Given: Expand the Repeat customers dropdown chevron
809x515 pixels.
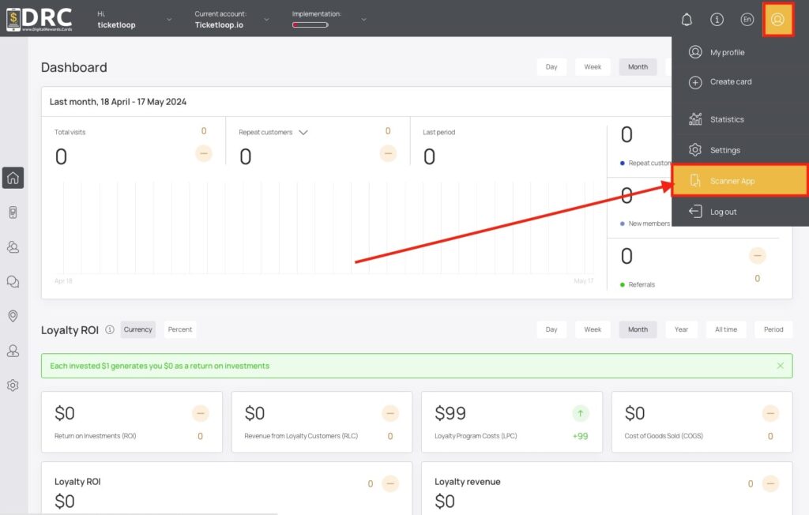Looking at the screenshot, I should coord(303,133).
